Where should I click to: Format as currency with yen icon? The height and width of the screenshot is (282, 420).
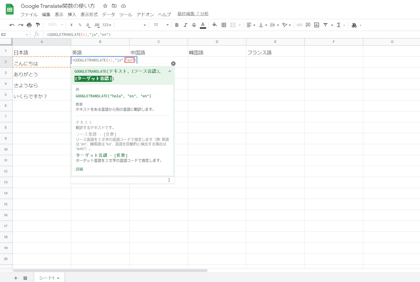point(71,25)
